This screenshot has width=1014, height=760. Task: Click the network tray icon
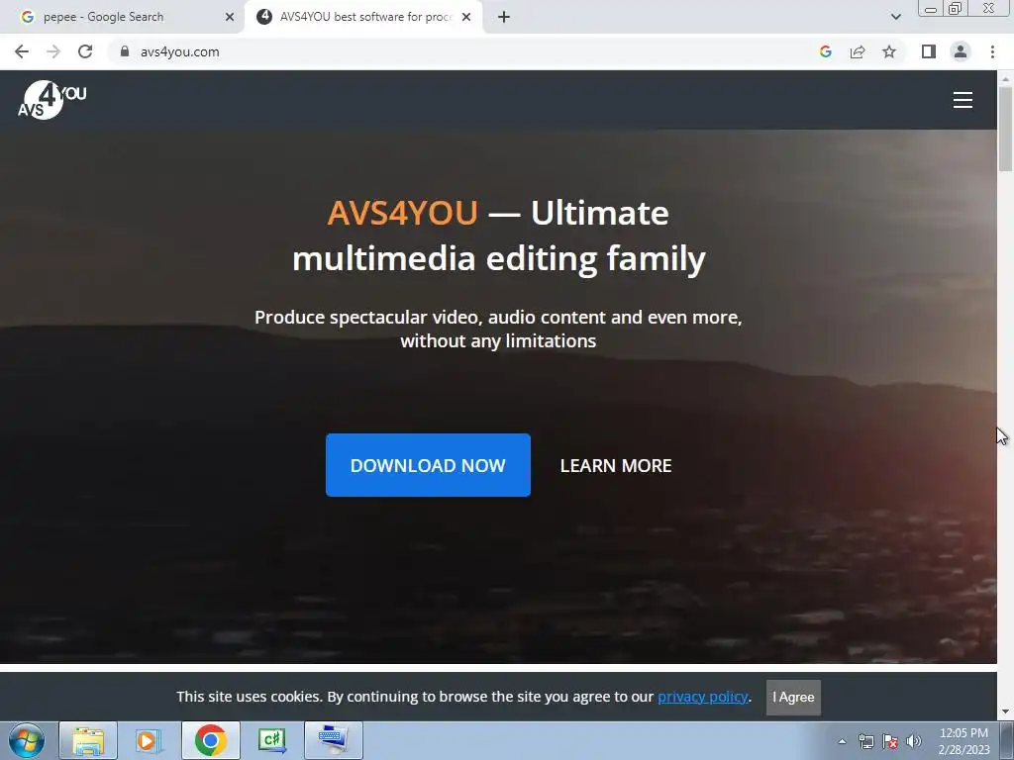pyautogui.click(x=865, y=741)
